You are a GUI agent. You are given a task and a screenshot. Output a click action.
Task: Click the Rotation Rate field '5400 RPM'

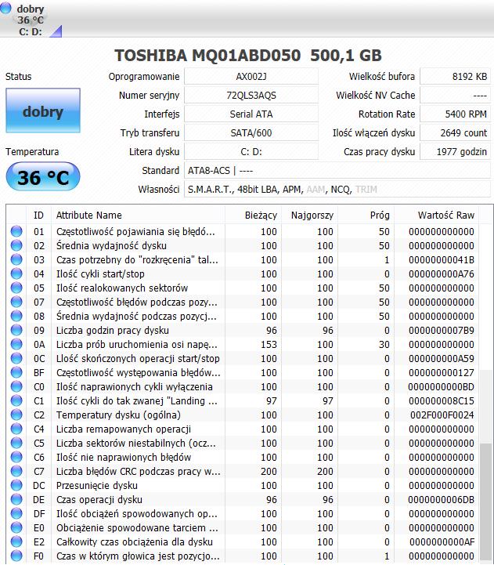[455, 114]
